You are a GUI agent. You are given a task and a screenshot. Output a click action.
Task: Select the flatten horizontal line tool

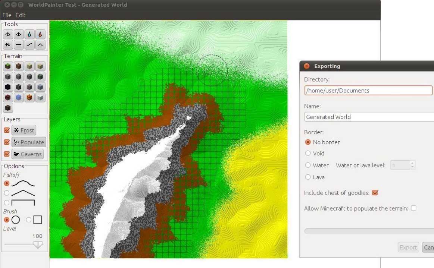click(x=19, y=44)
